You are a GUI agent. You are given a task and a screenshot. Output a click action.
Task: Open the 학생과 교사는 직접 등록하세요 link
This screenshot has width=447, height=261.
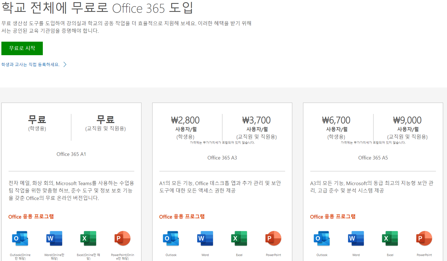[x=30, y=65]
